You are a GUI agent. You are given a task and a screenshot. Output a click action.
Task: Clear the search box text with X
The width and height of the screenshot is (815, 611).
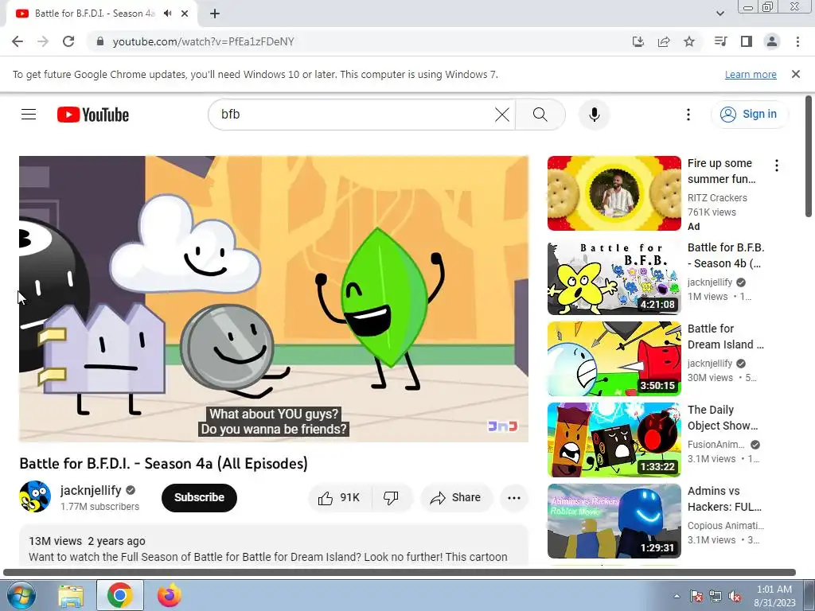(x=502, y=115)
